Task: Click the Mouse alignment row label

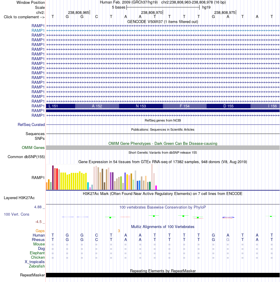Action: [39, 244]
